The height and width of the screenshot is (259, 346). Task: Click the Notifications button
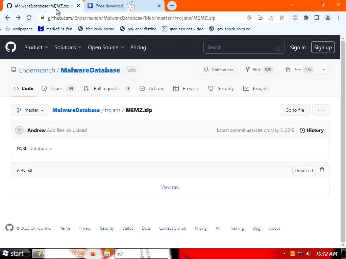point(219,69)
